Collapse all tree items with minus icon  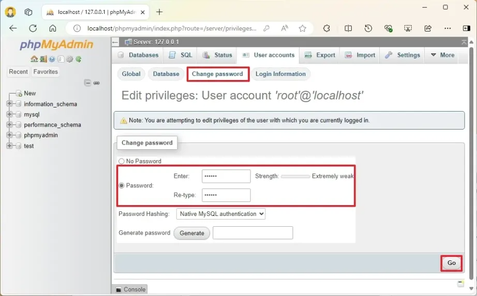87,83
